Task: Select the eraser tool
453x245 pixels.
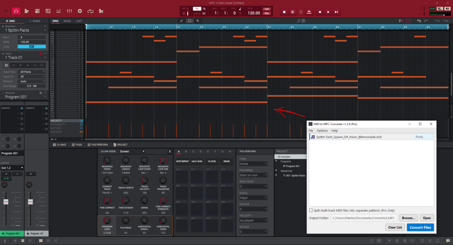Action: 198,21
